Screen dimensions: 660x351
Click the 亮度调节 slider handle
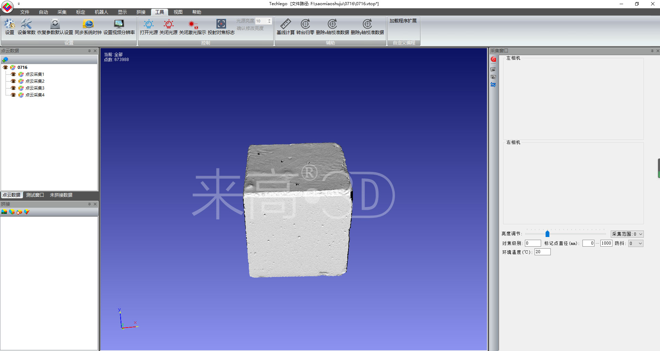547,234
